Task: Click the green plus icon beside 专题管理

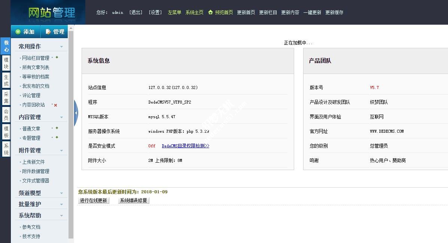Action: 56,138
